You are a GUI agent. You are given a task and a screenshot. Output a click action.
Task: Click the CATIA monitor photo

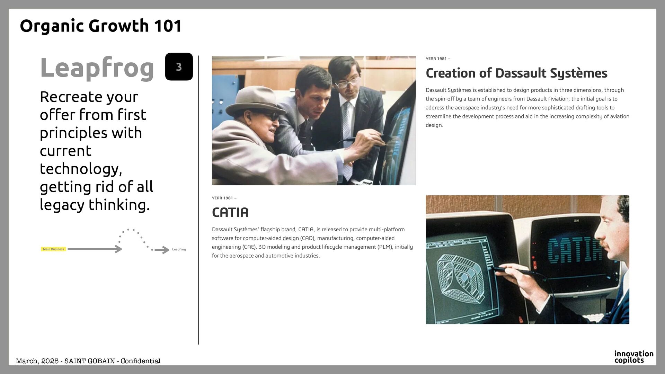527,259
